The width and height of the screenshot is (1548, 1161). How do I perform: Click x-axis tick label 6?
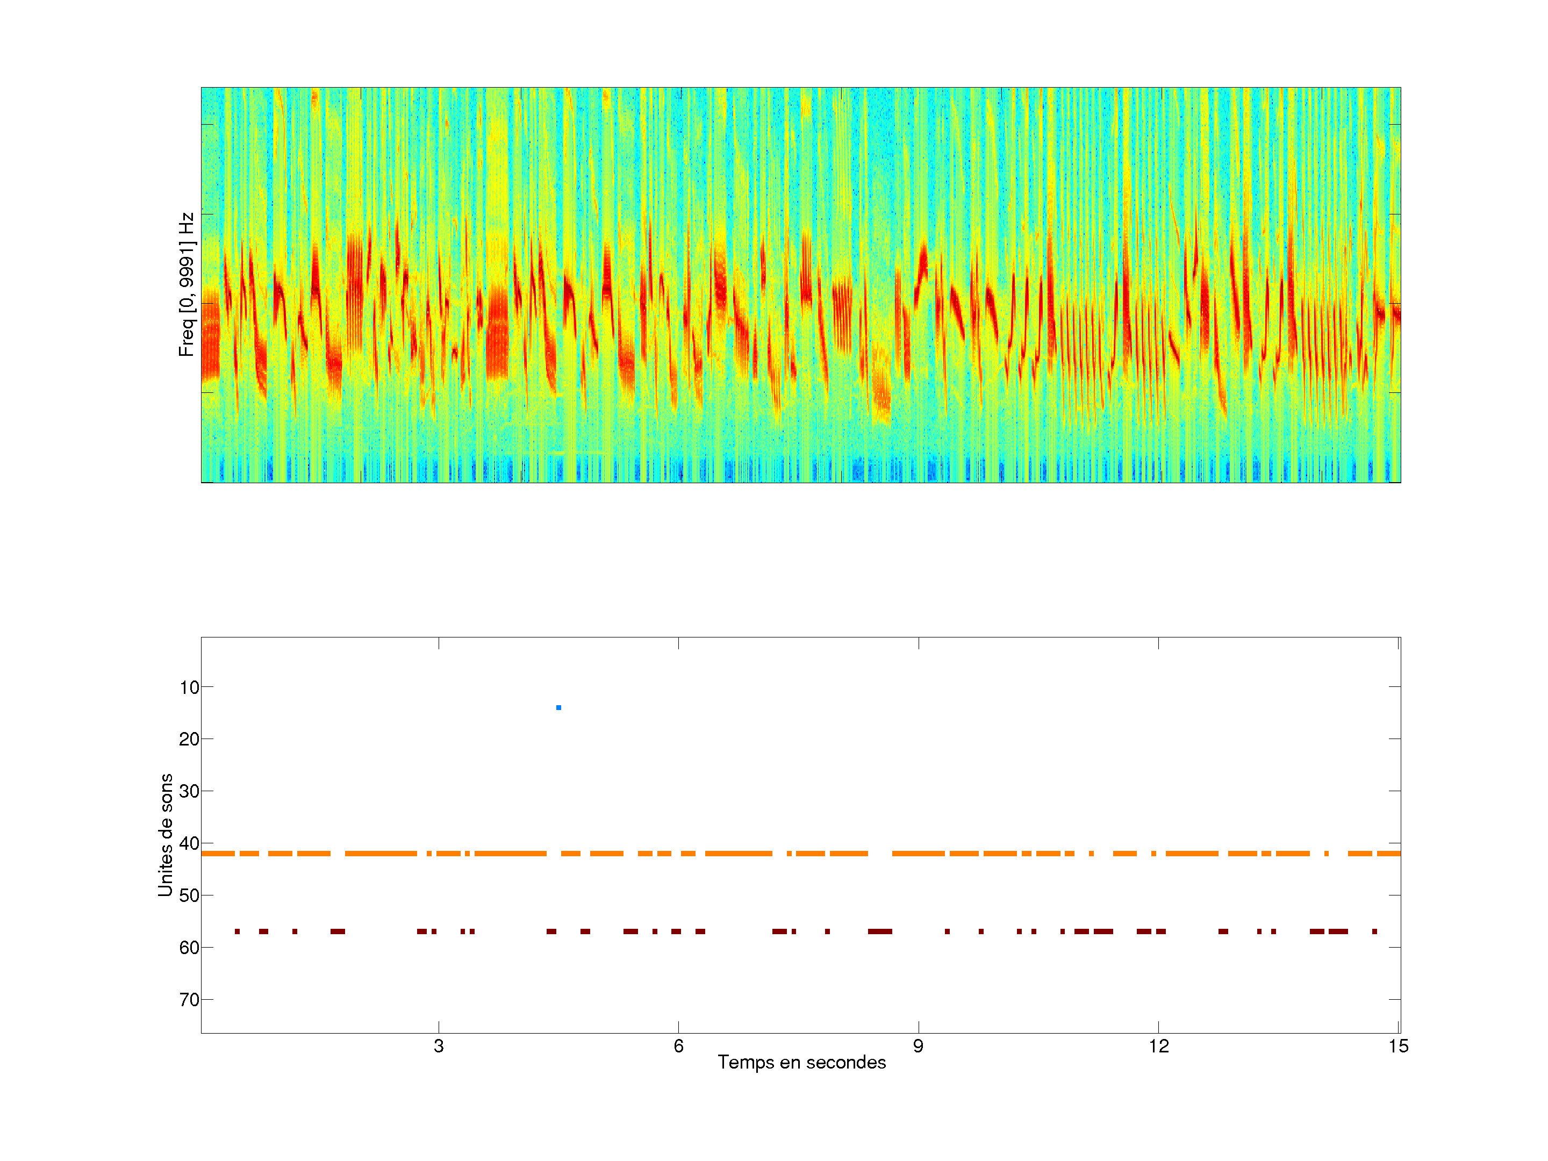pos(678,1046)
